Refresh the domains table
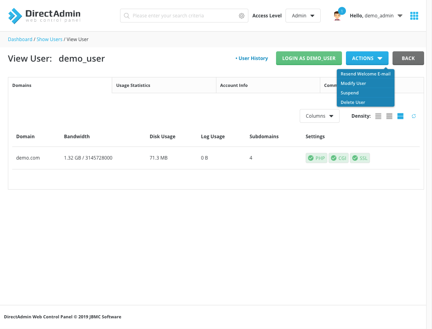 [x=414, y=116]
